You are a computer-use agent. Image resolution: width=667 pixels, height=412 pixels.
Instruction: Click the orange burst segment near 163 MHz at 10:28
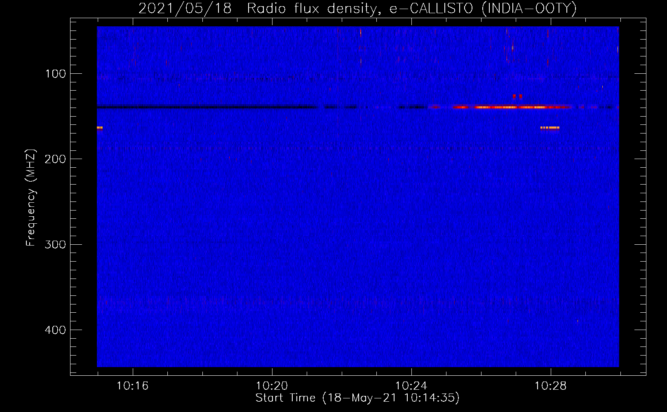coord(550,128)
